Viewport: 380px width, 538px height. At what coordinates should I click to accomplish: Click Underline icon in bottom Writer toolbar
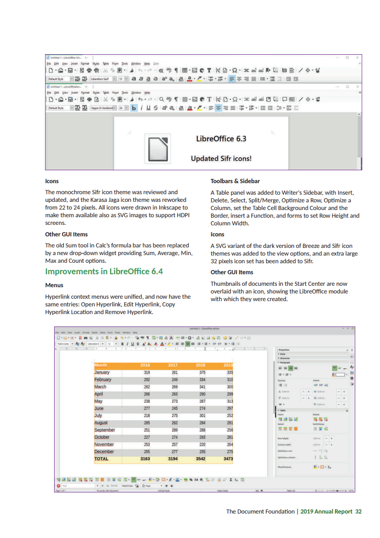coord(133,344)
